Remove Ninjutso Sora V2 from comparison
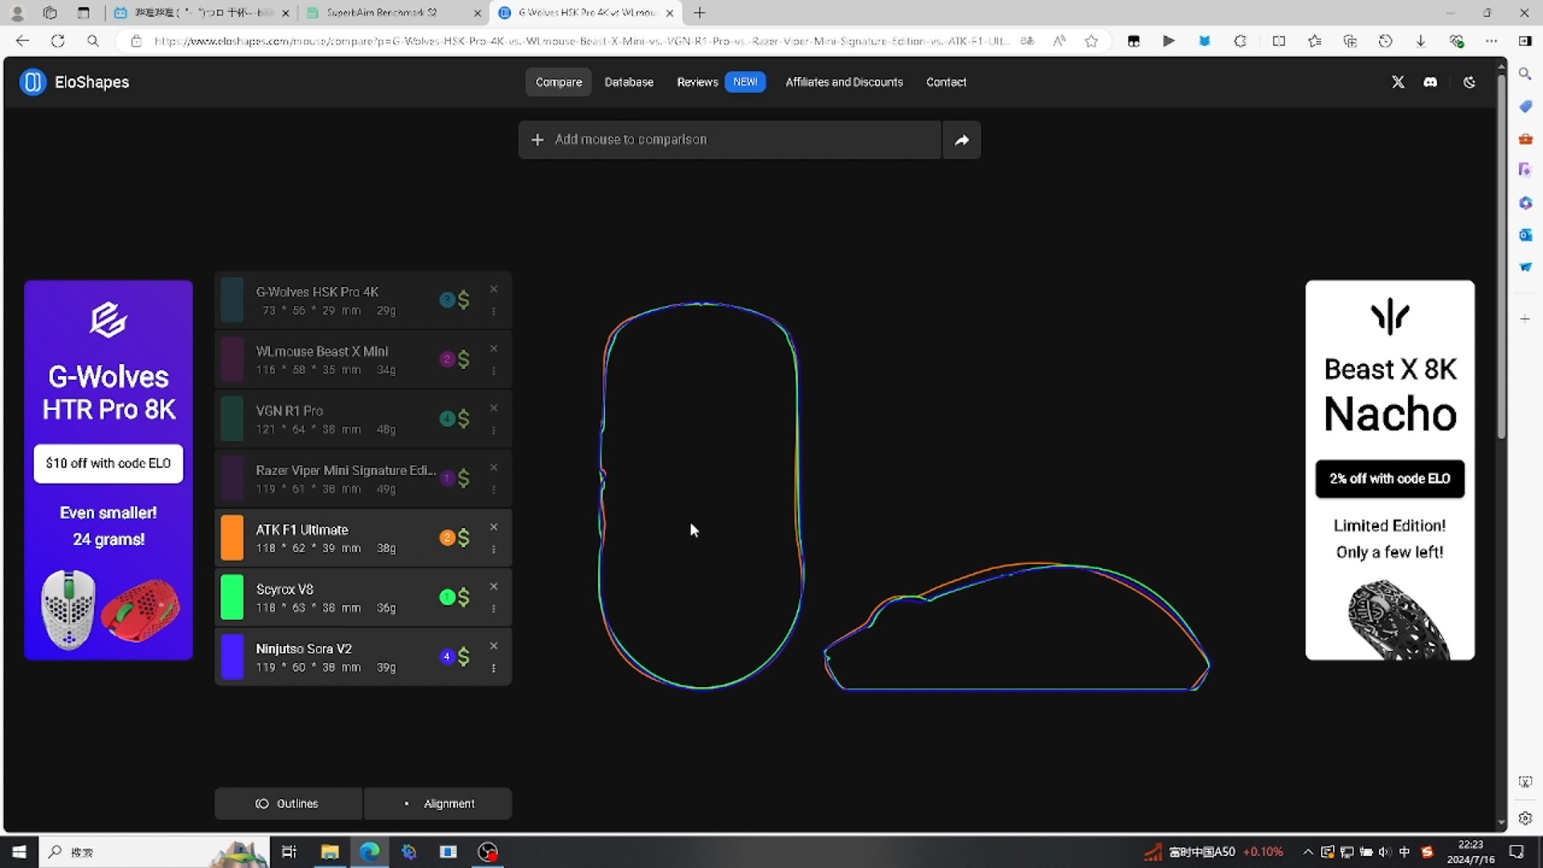This screenshot has height=868, width=1543. pos(493,646)
